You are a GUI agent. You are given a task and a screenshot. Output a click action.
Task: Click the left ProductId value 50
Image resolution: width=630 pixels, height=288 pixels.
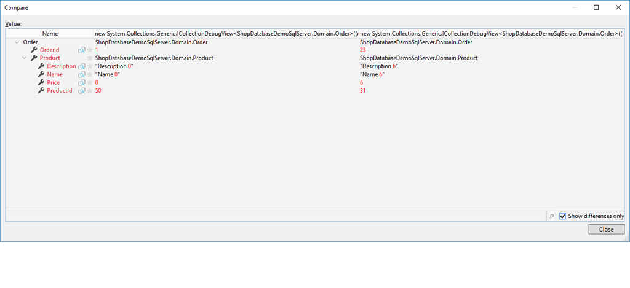98,91
